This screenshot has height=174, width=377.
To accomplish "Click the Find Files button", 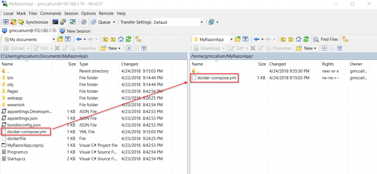I will coord(326,39).
